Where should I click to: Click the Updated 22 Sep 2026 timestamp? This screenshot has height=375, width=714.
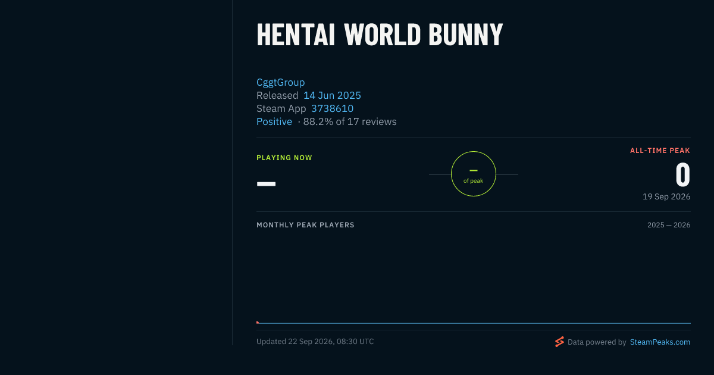[x=315, y=342]
